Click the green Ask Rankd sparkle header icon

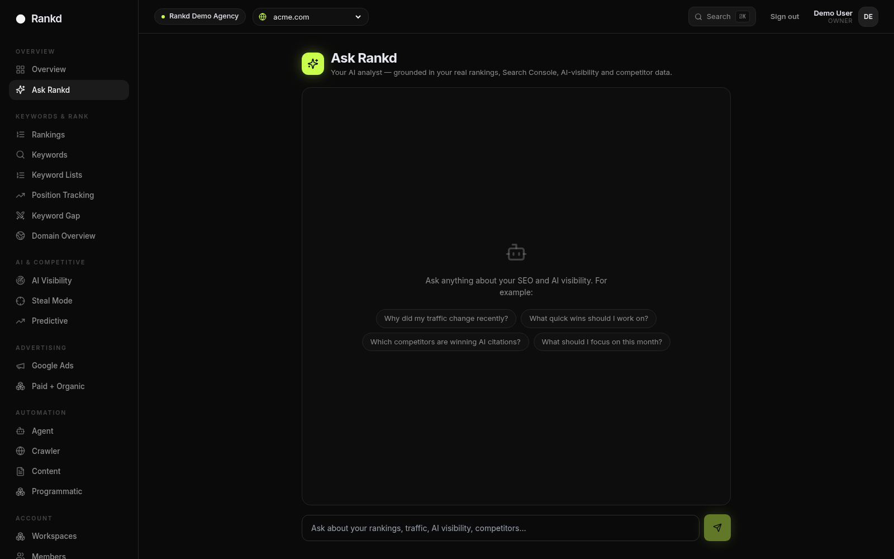(313, 64)
